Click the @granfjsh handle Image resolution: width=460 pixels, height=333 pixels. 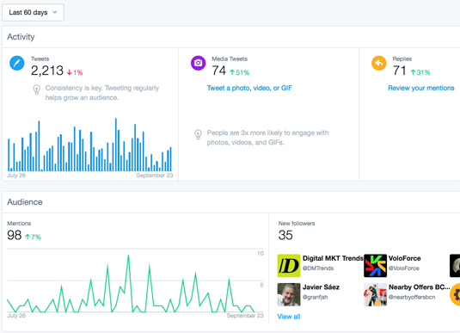coord(315,297)
